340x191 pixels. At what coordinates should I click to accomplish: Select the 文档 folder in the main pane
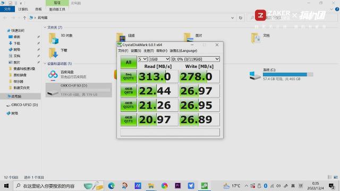(260, 38)
